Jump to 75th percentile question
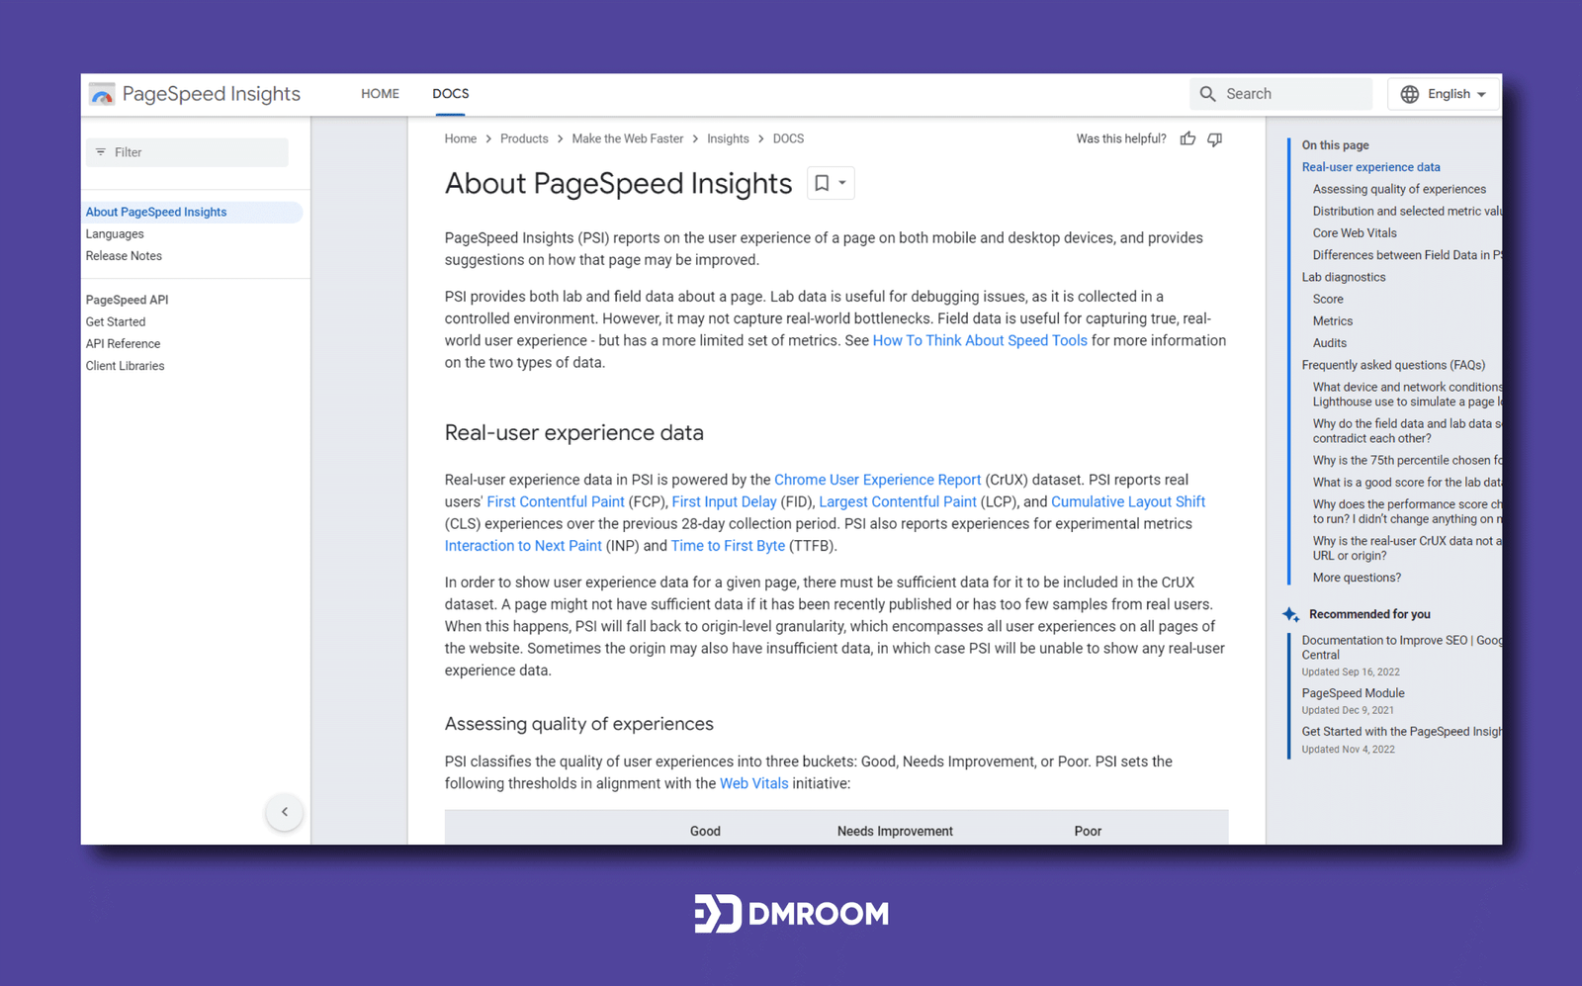 pos(1407,460)
